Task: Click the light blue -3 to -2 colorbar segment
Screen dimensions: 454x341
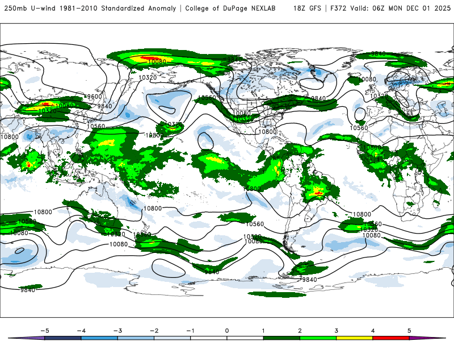Action: point(136,338)
